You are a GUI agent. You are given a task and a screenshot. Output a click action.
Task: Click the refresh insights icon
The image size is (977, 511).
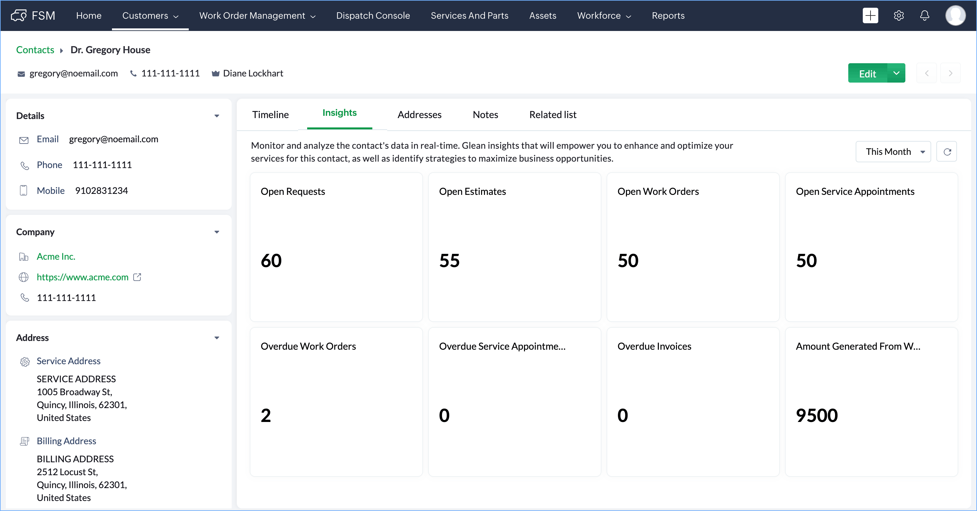click(x=947, y=152)
